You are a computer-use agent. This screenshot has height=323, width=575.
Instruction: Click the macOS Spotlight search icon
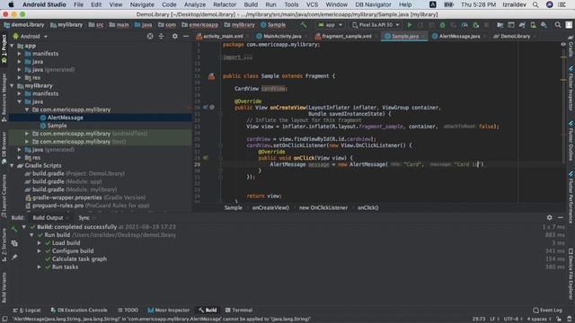tap(535, 4)
